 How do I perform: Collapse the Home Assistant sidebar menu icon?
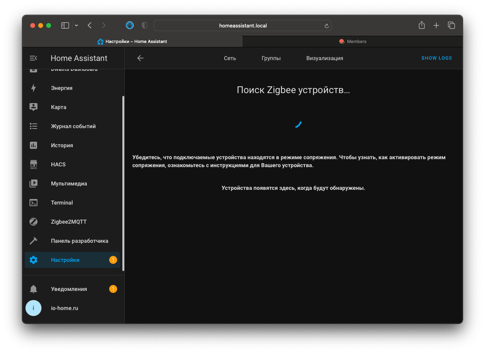(33, 58)
